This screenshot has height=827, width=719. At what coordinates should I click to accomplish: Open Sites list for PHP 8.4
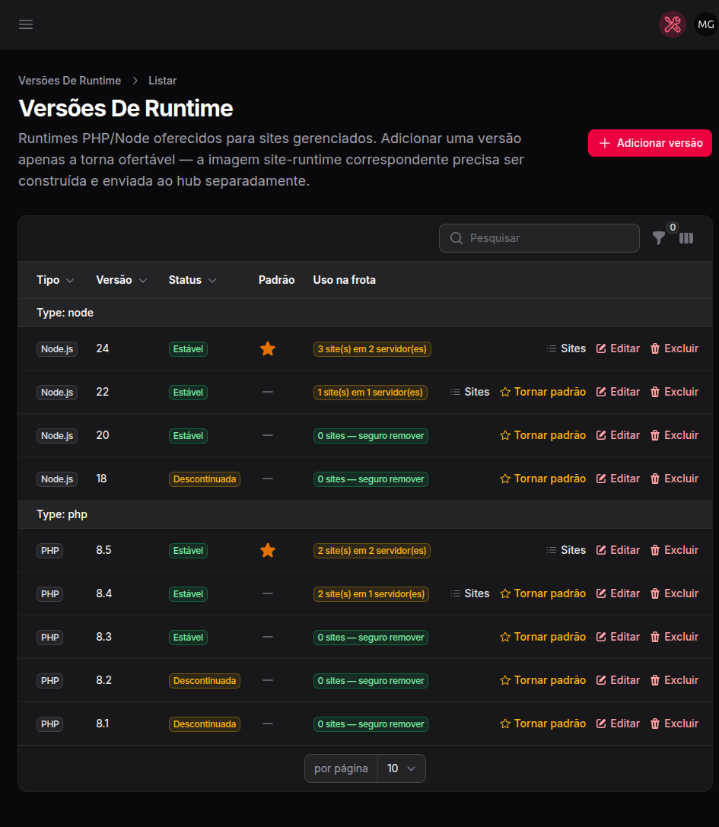(x=469, y=593)
